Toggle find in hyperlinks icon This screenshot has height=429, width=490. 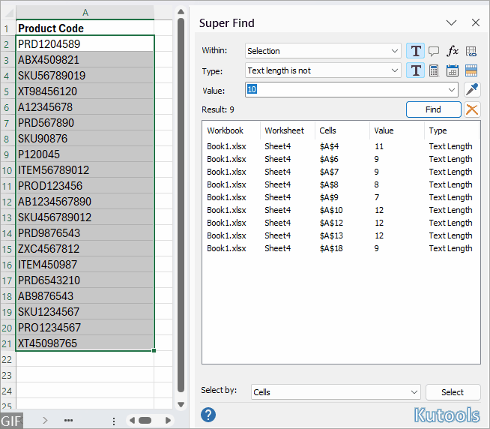click(x=471, y=51)
